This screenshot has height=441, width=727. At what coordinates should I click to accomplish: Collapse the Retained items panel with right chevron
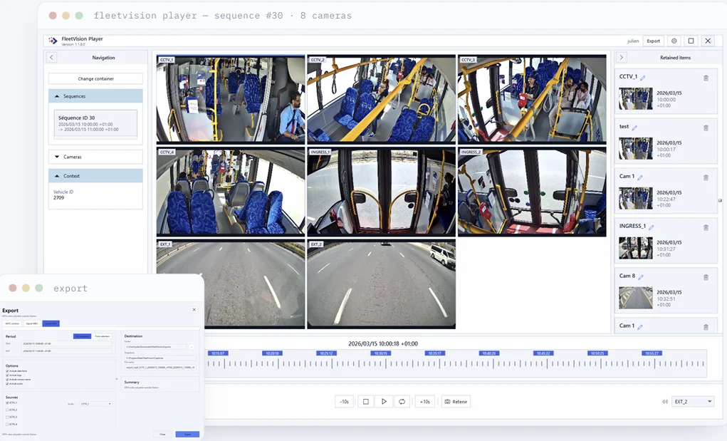(622, 58)
